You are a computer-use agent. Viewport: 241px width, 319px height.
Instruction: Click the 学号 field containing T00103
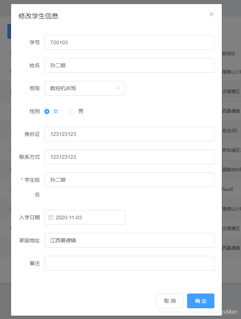[x=129, y=42]
